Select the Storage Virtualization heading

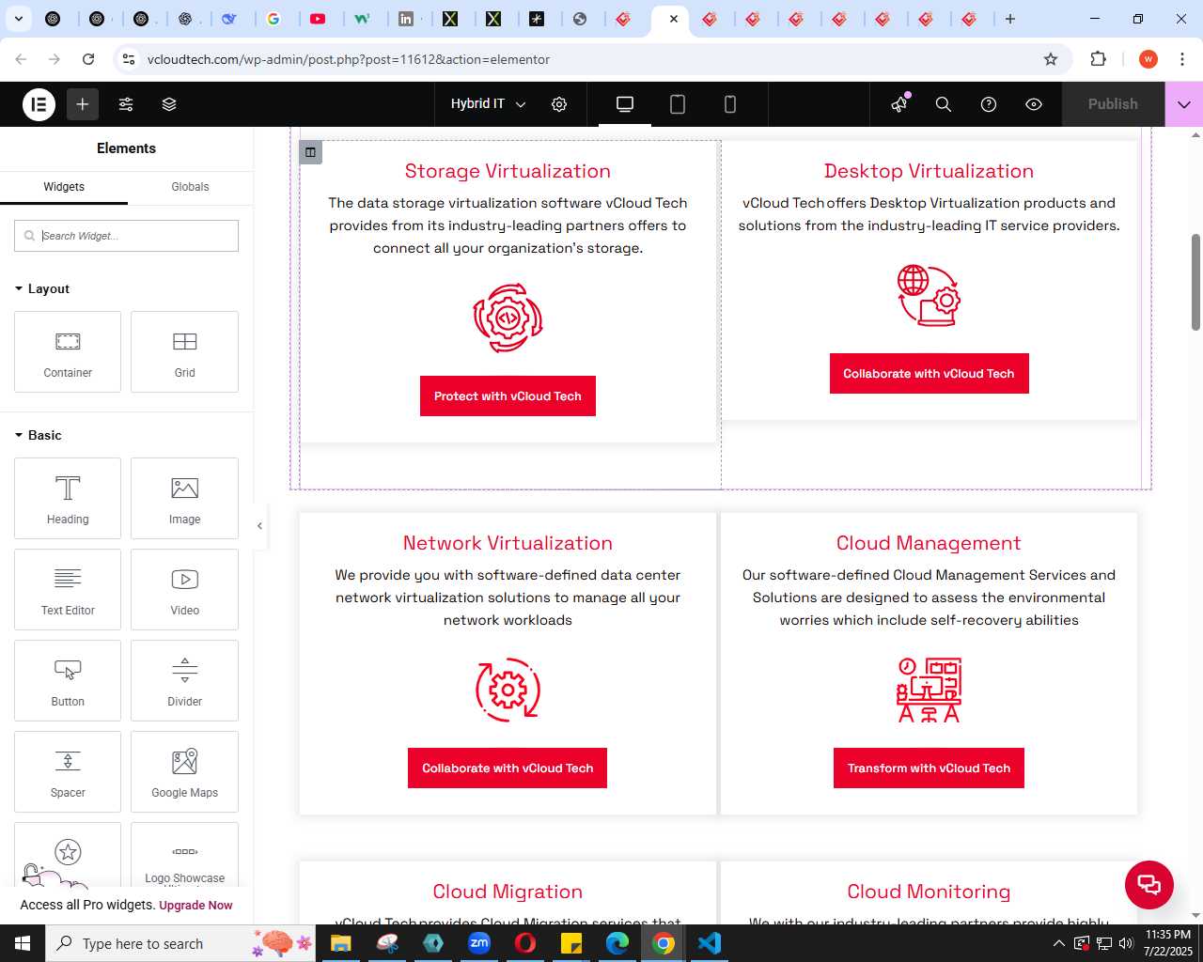pyautogui.click(x=508, y=171)
